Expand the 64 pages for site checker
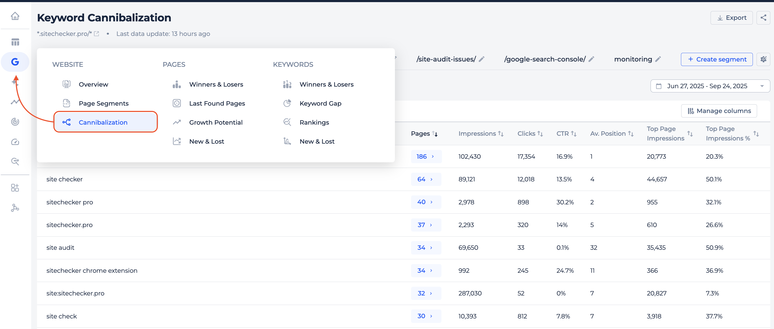 pos(426,179)
